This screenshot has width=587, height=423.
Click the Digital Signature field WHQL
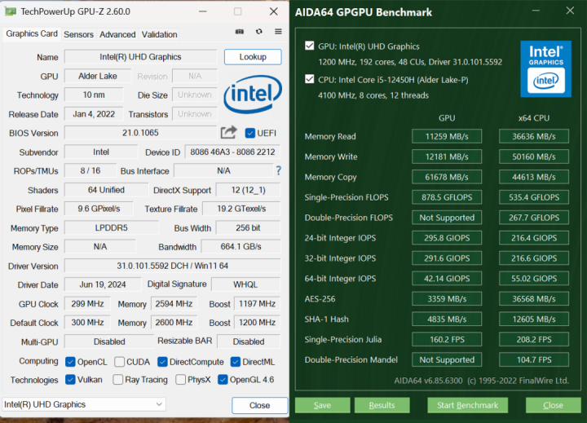(245, 284)
